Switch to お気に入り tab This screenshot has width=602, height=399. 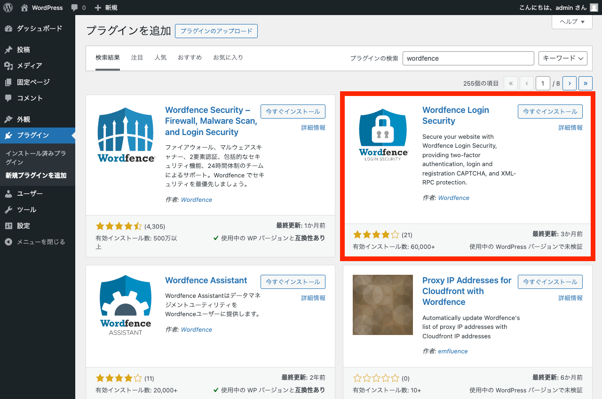(x=228, y=57)
